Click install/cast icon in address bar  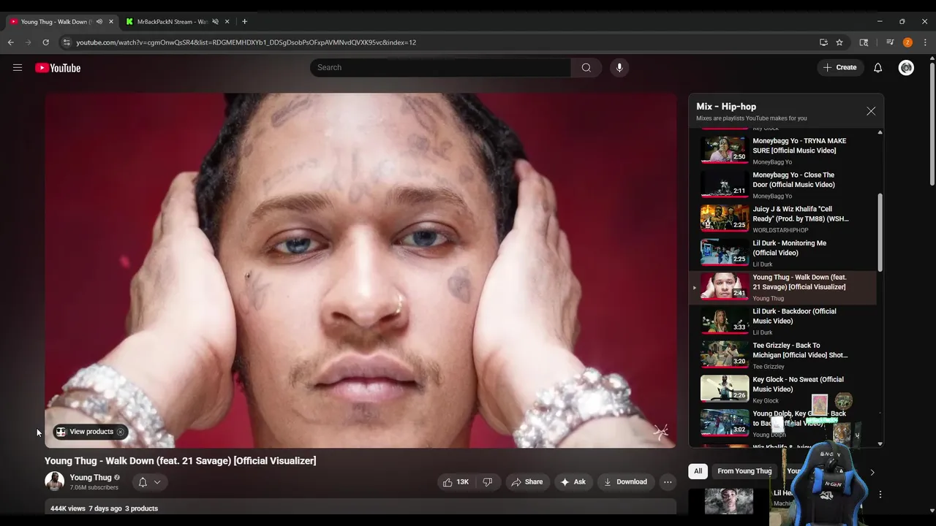[823, 42]
